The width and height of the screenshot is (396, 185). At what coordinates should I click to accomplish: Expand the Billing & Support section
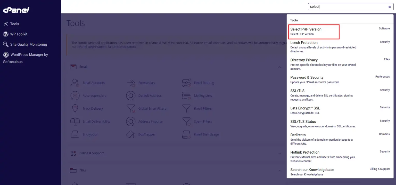click(x=280, y=153)
